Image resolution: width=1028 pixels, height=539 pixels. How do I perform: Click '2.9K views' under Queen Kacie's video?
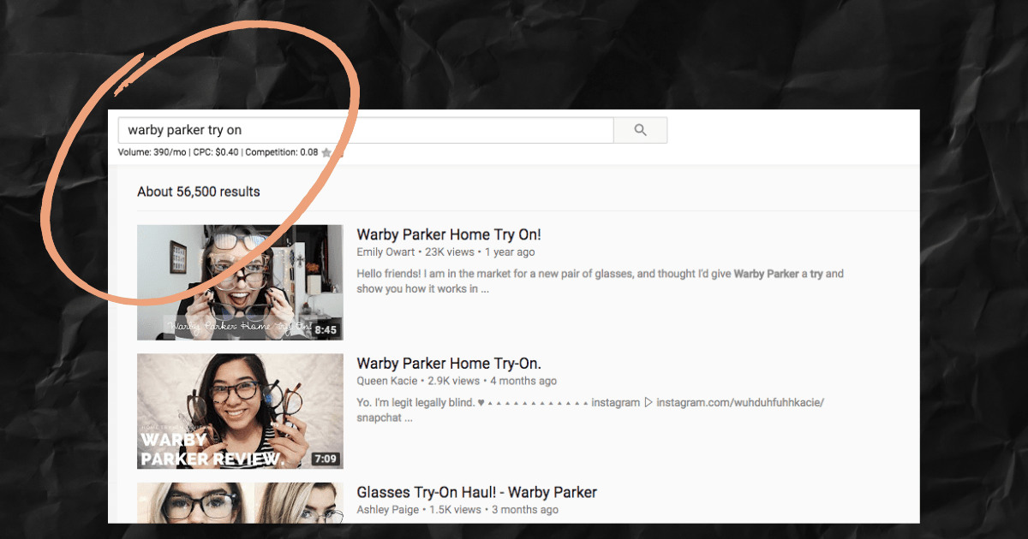pyautogui.click(x=454, y=381)
